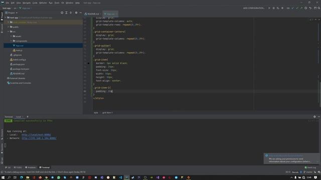Open the Event Log
Image resolution: width=321 pixels, height=180 pixels.
point(310,167)
